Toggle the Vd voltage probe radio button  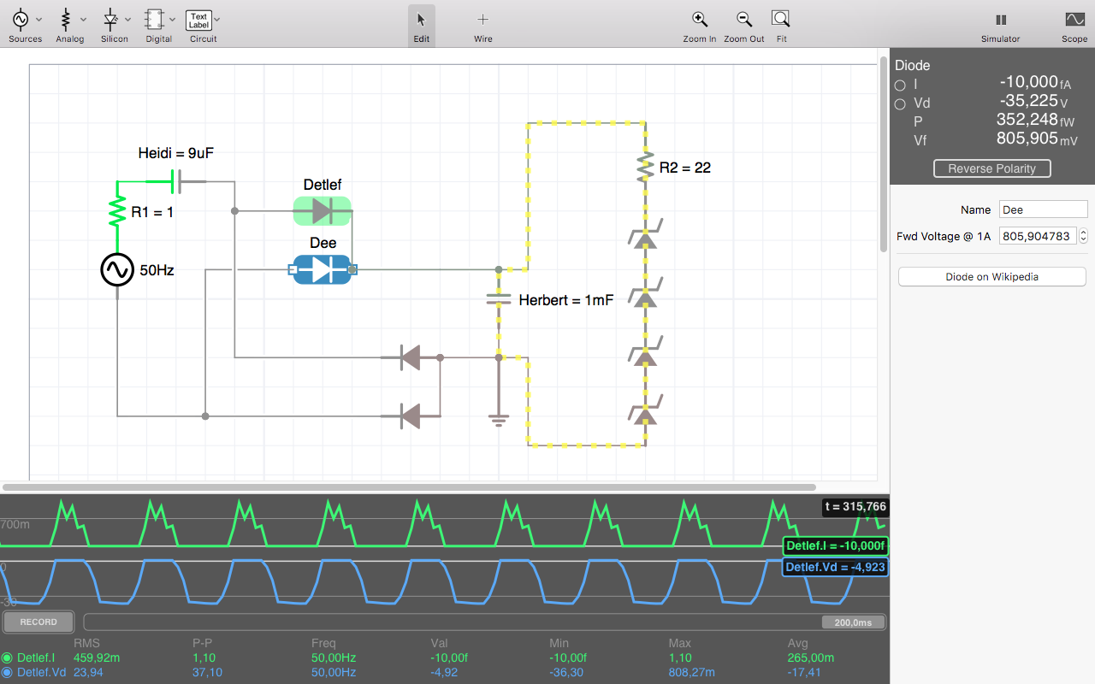(x=900, y=104)
